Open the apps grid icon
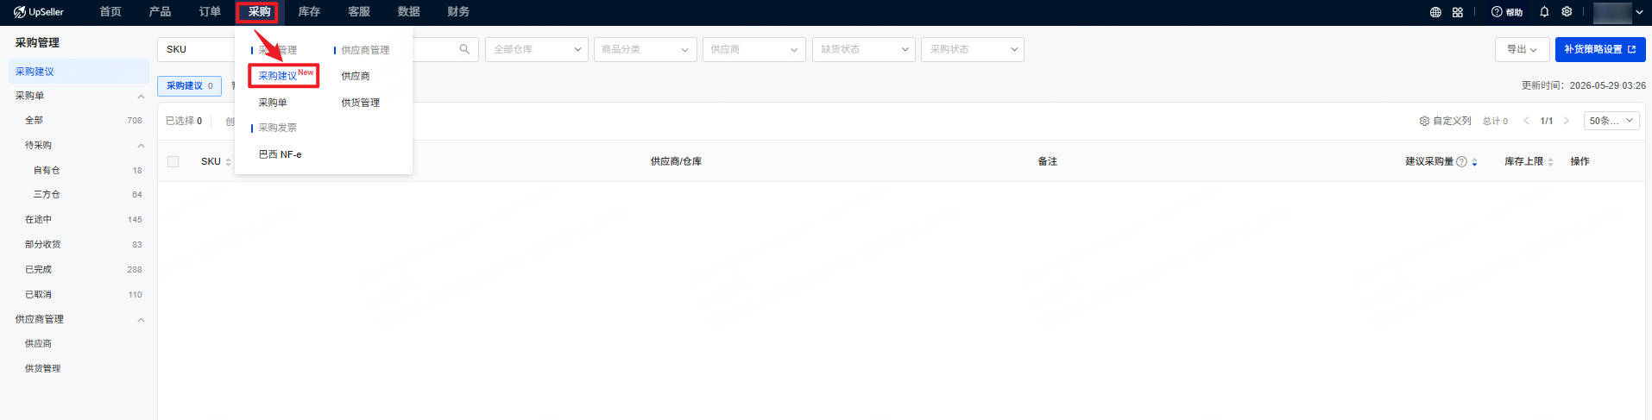Viewport: 1652px width, 420px height. 1458,12
